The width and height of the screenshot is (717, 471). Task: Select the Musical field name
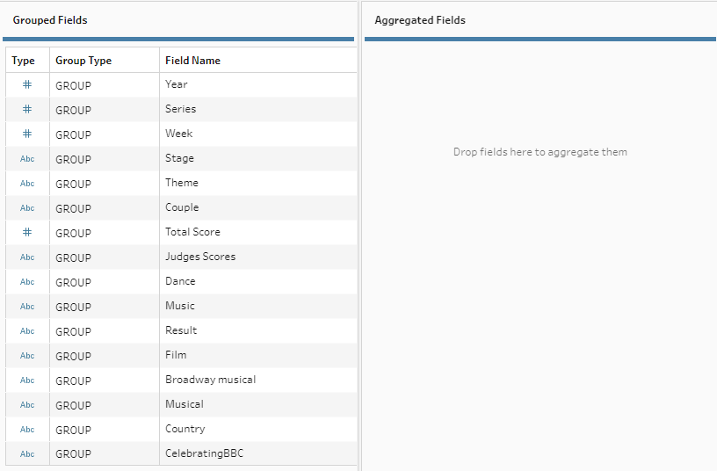click(x=184, y=404)
